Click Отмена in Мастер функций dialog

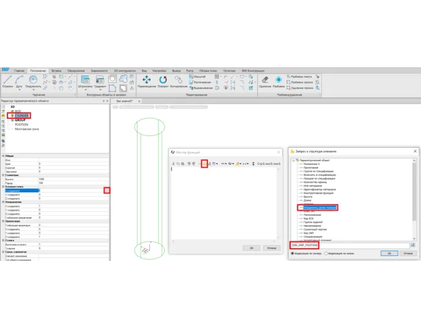pos(272,248)
